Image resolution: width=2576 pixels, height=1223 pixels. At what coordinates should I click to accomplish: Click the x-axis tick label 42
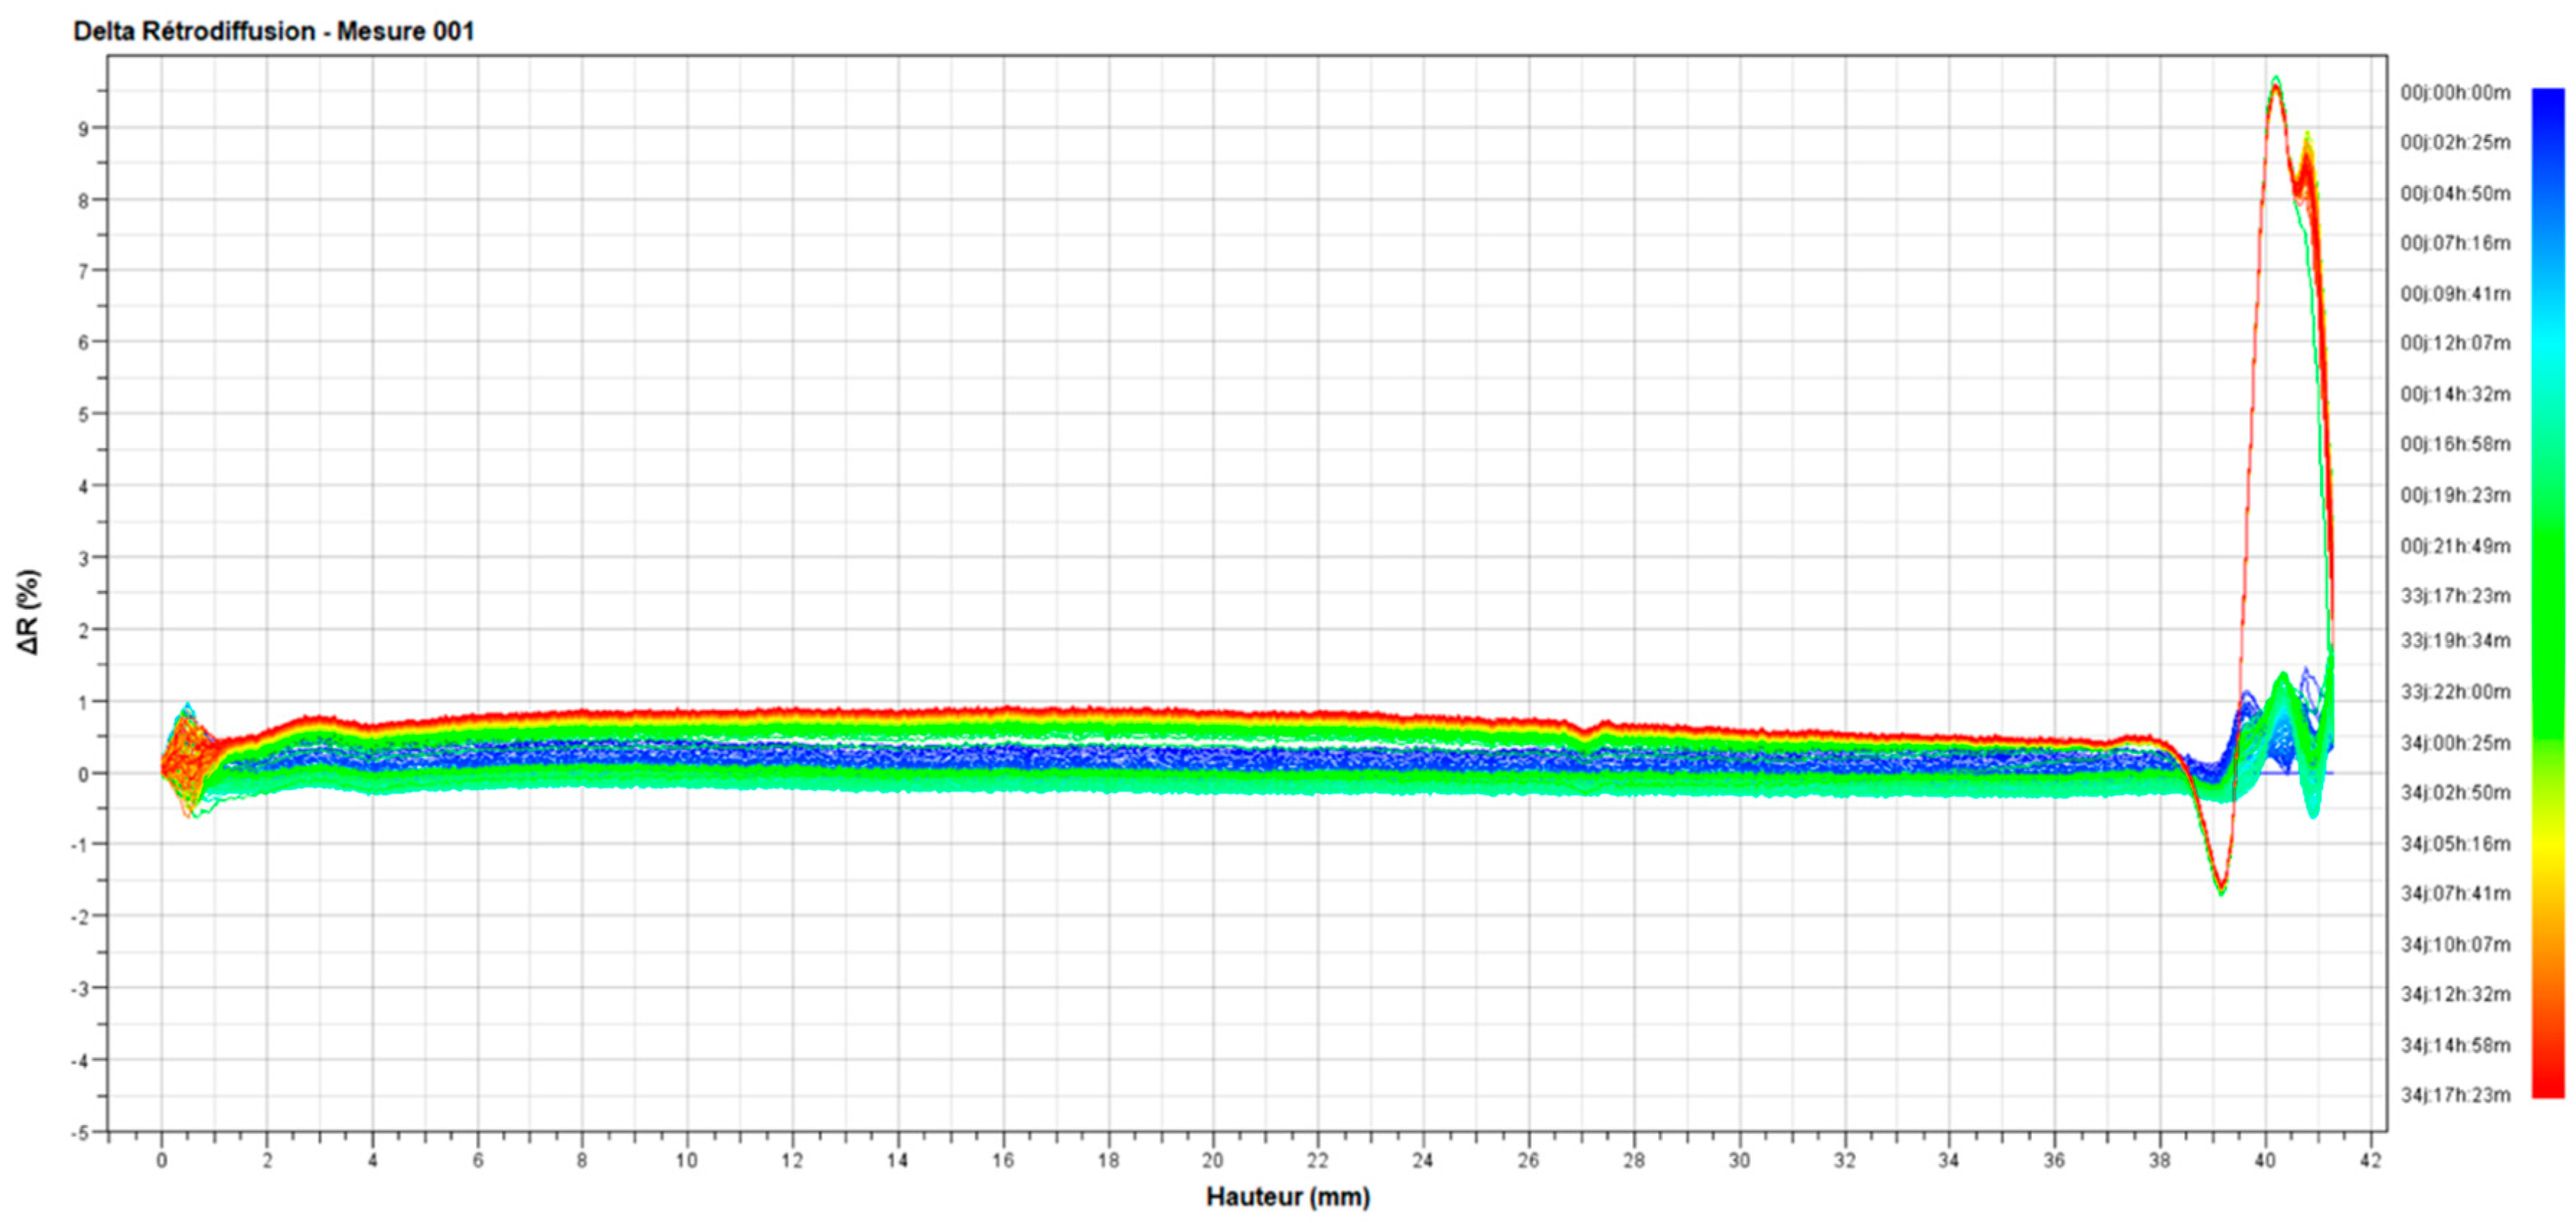2370,1160
